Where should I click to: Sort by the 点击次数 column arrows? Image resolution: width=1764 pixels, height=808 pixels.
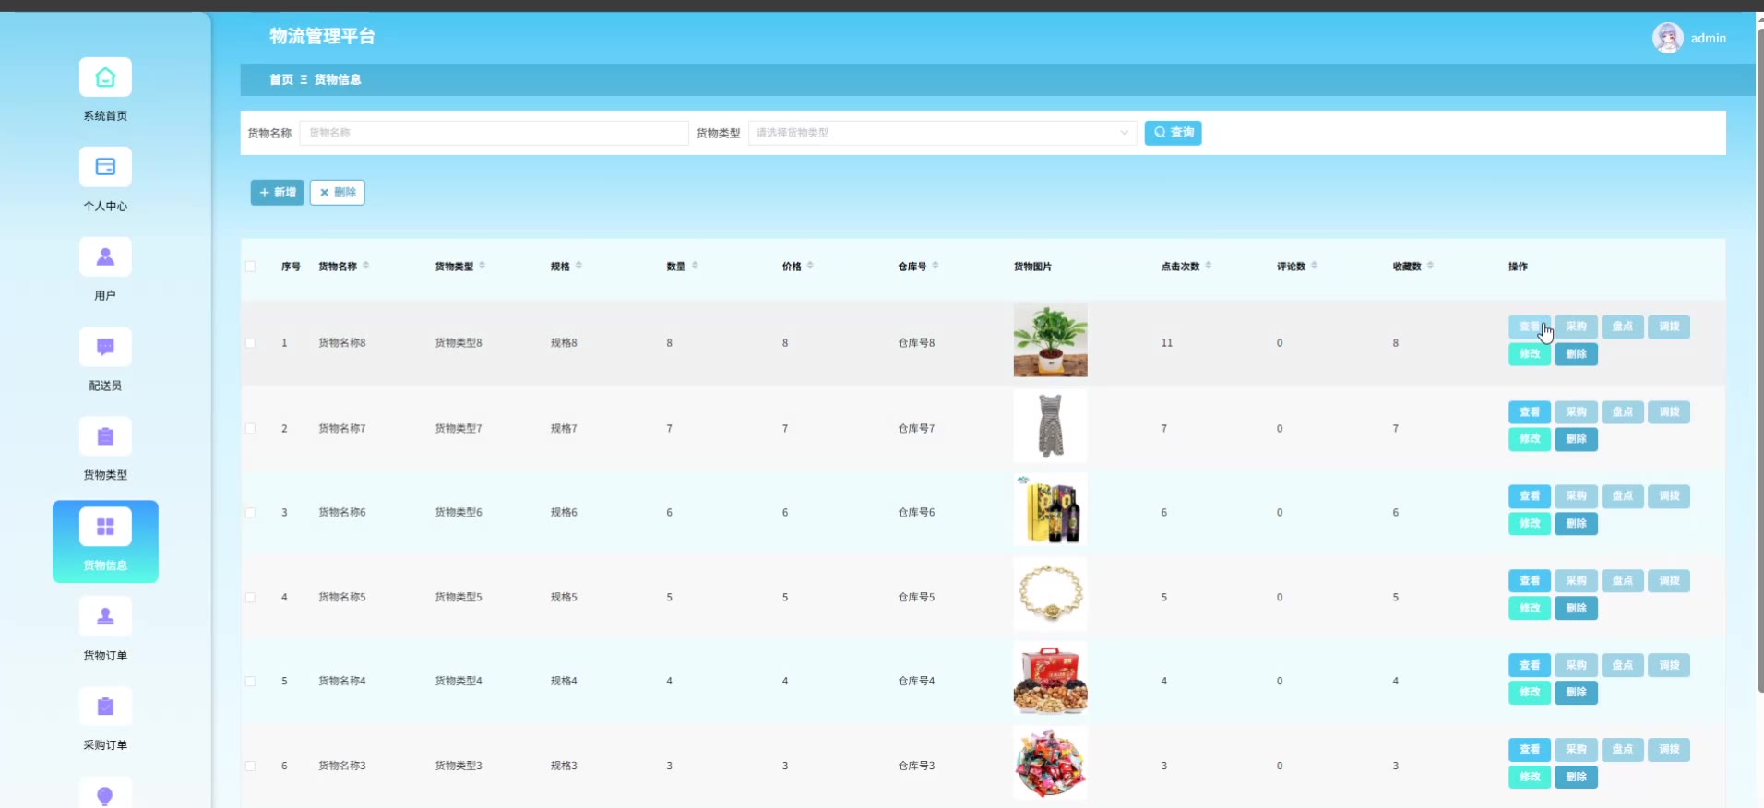tap(1209, 266)
